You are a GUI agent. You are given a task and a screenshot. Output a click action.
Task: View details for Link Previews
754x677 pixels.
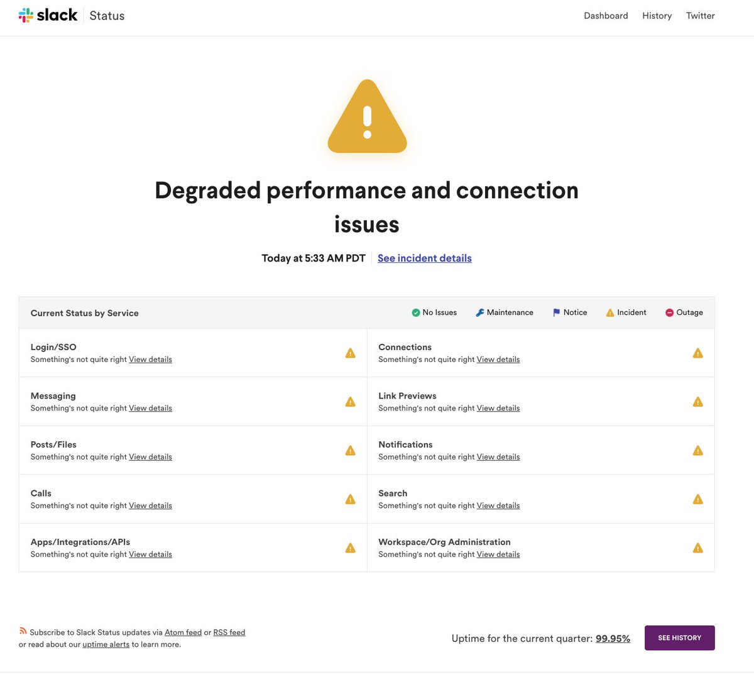[498, 408]
